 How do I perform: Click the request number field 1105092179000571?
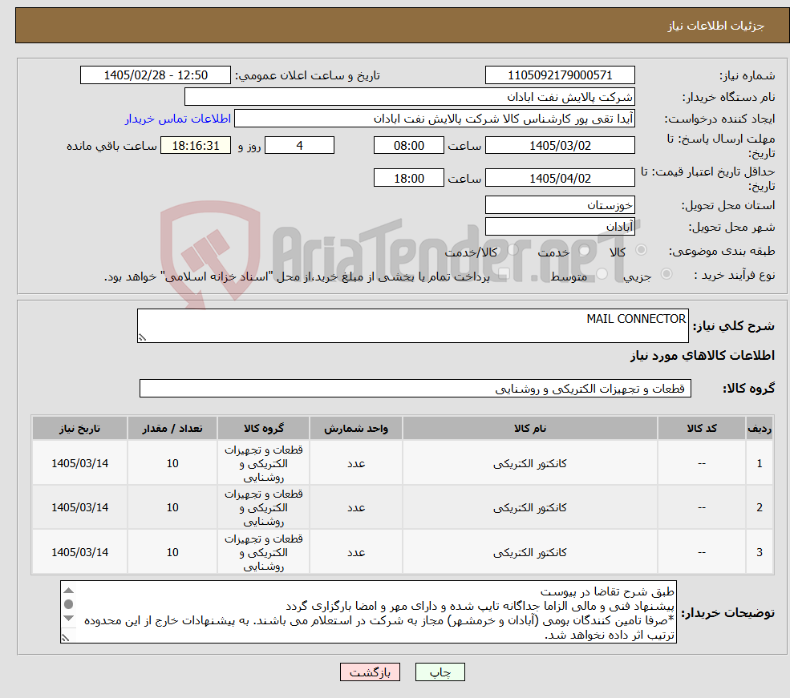point(560,75)
